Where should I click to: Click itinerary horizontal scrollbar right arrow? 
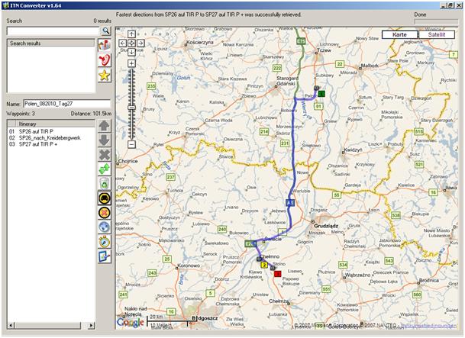point(91,326)
